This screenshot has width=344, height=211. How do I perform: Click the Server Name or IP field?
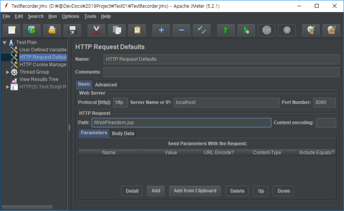pos(227,102)
